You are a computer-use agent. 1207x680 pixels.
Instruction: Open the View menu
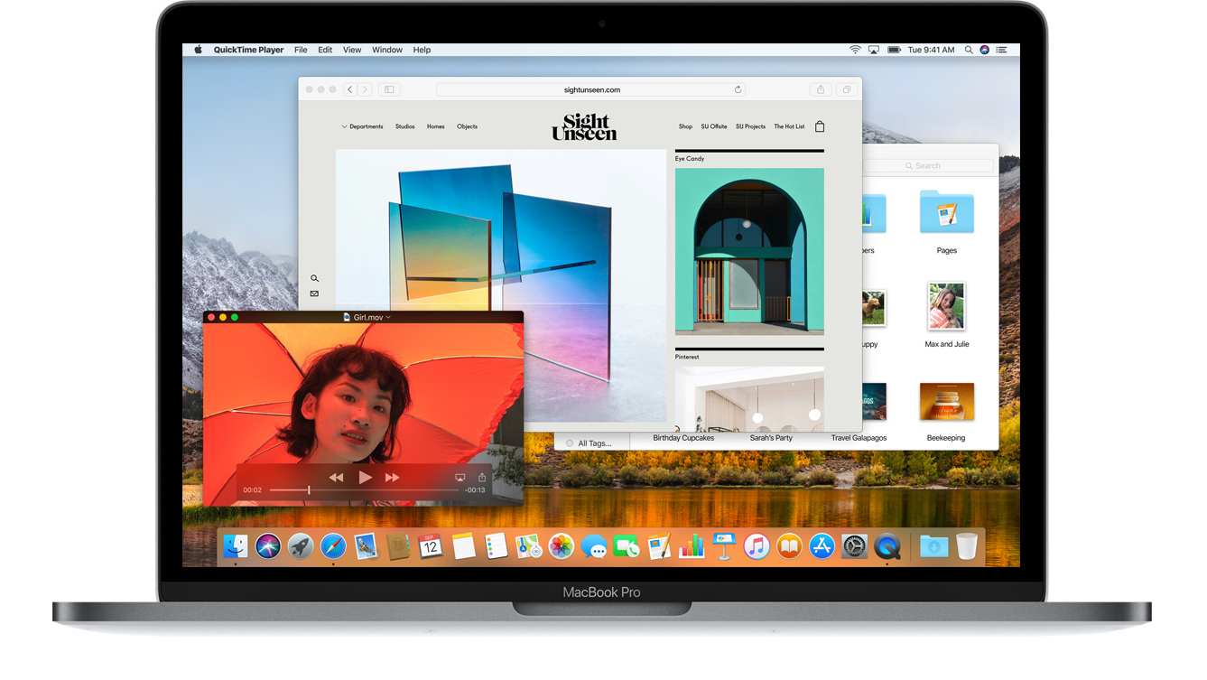tap(352, 50)
